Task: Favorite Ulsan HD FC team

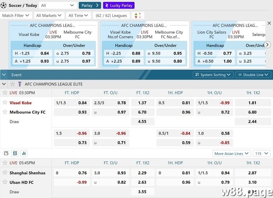Action: pos(5,182)
